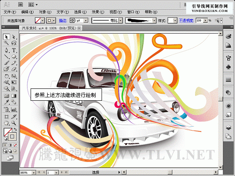Open the Appearance panel
This screenshot has width=235, height=176.
pyautogui.click(x=228, y=106)
